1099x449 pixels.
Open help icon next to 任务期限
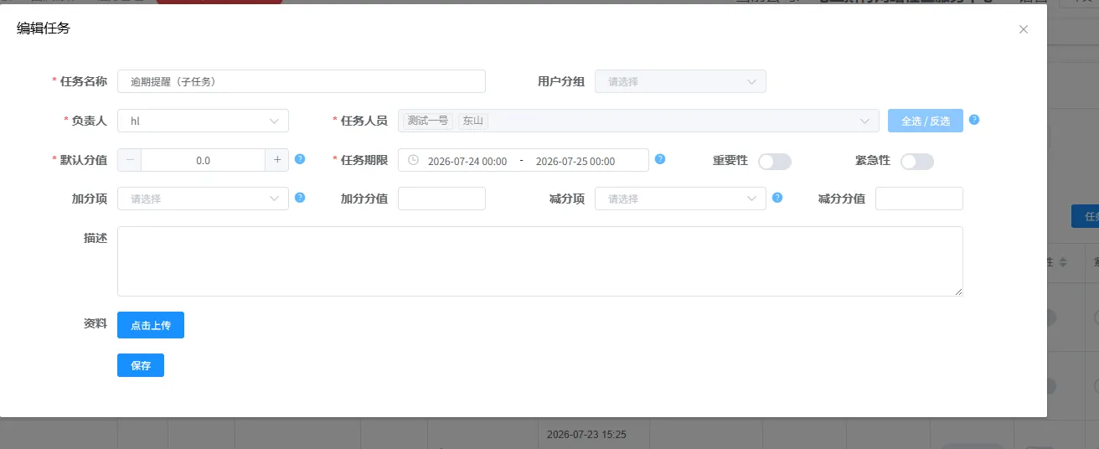click(x=660, y=159)
